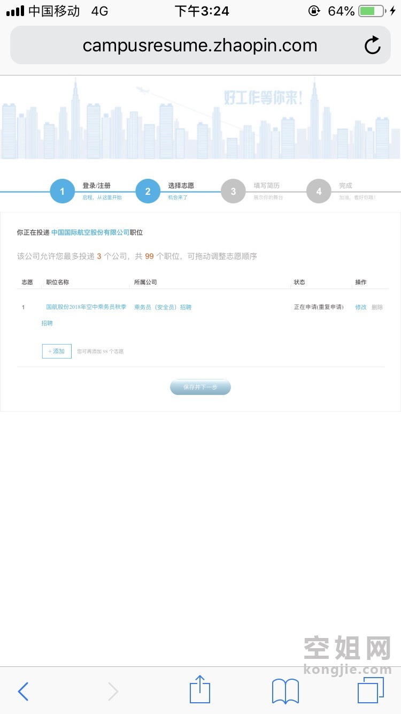Open the Safari share sheet icon
Viewport: 401px width, 714px height.
[200, 689]
